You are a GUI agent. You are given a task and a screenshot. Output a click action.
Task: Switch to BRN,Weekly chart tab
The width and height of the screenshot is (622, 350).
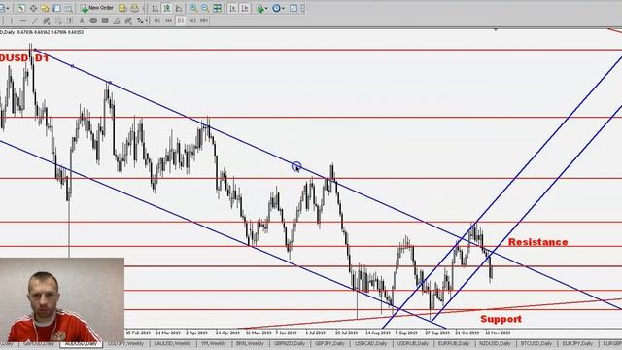pos(250,343)
